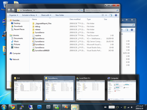Switch to the Computer window thumbnail
Viewport: 147px width, 110px height.
click(x=122, y=89)
